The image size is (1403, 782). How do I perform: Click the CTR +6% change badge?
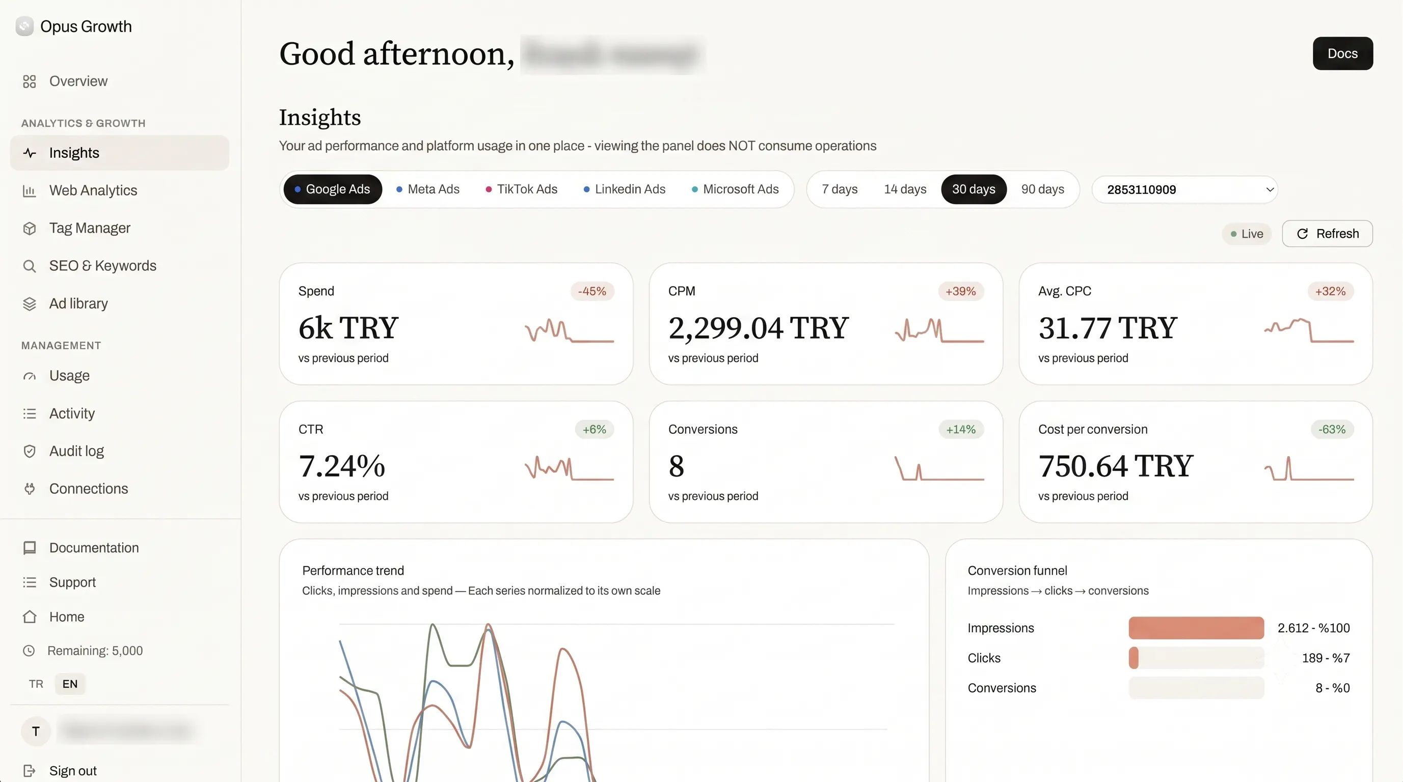pos(594,429)
